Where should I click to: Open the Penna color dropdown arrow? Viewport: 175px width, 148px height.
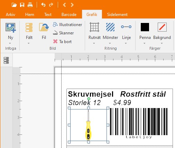click(144, 43)
